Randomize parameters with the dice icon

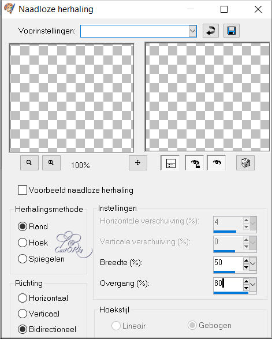click(x=245, y=163)
